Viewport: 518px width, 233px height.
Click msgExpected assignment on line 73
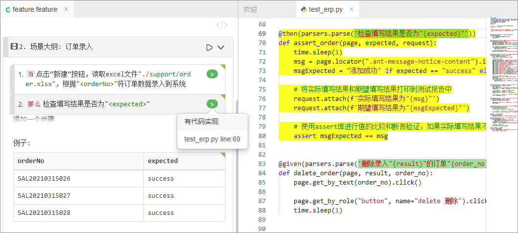tap(390, 70)
